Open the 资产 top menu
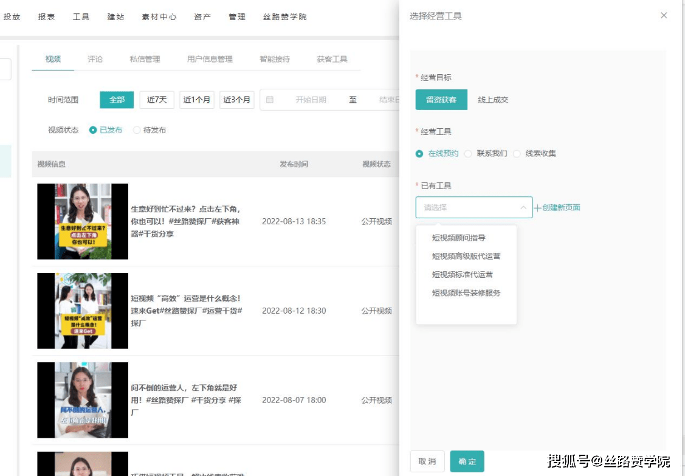 [202, 16]
